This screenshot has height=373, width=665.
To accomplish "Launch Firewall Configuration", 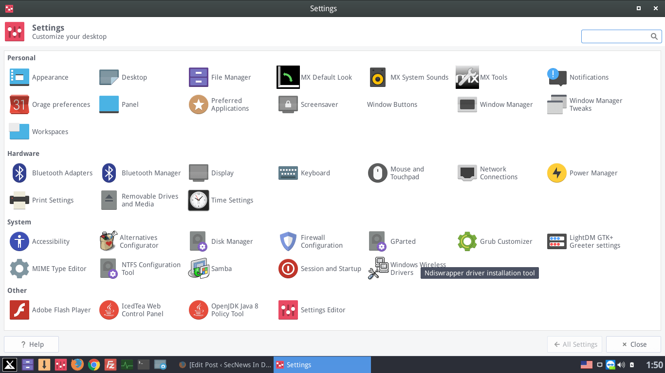I will pos(288,241).
